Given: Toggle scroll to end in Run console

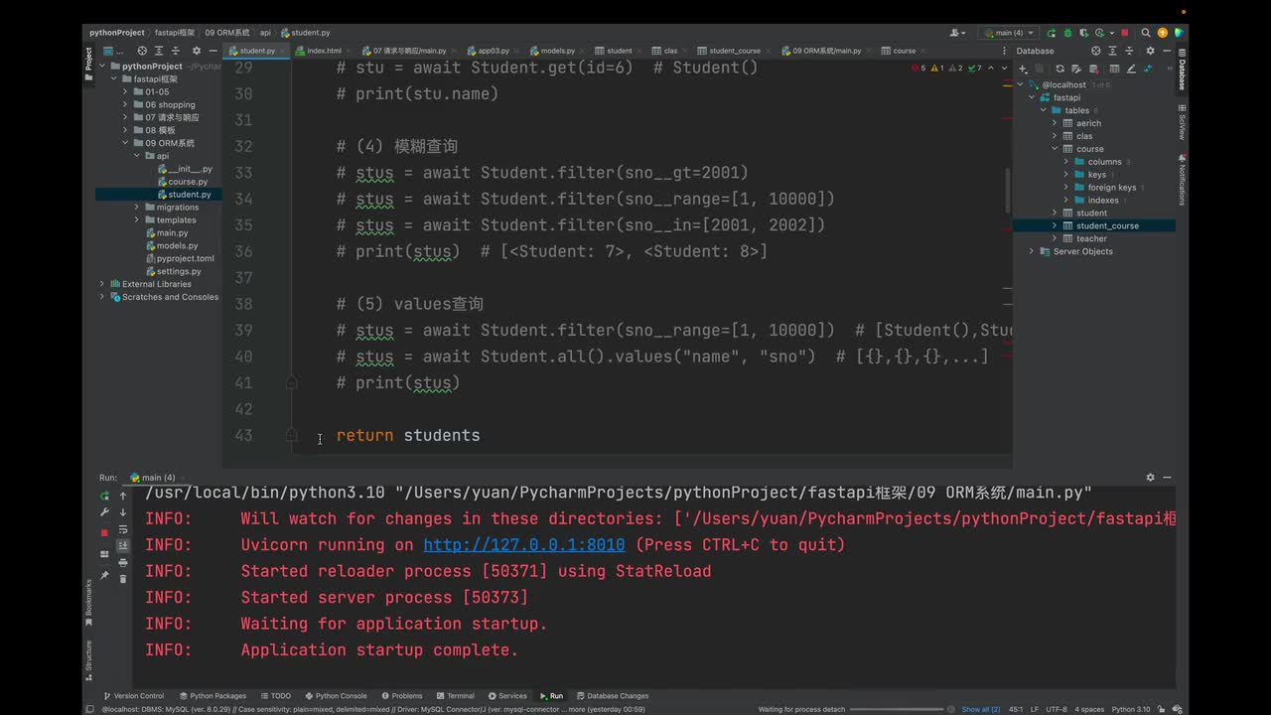Looking at the screenshot, I should 123,545.
